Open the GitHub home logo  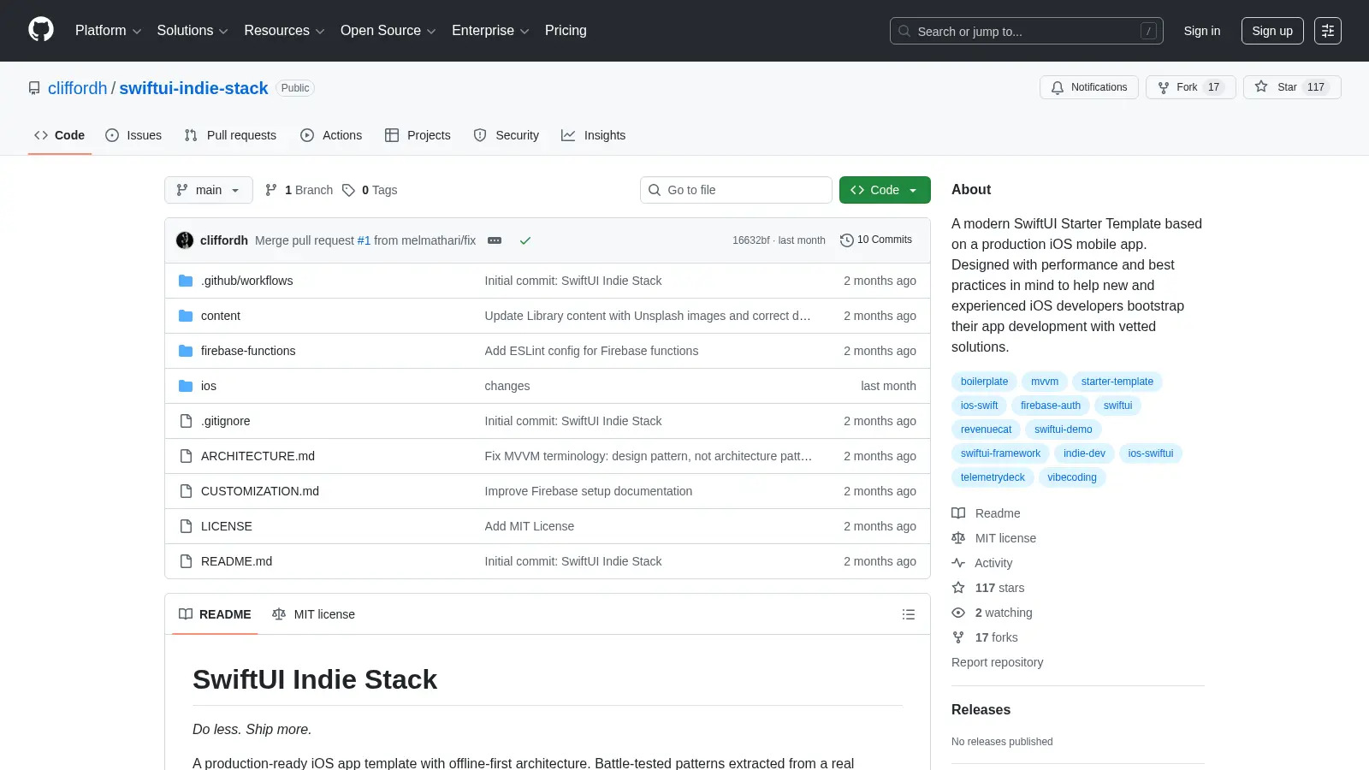pos(41,30)
